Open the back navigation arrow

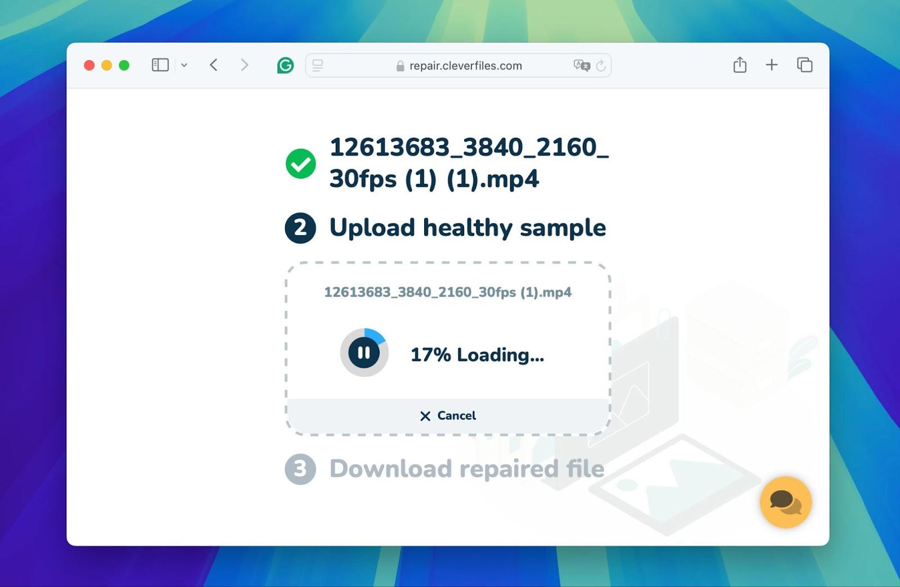pyautogui.click(x=213, y=65)
